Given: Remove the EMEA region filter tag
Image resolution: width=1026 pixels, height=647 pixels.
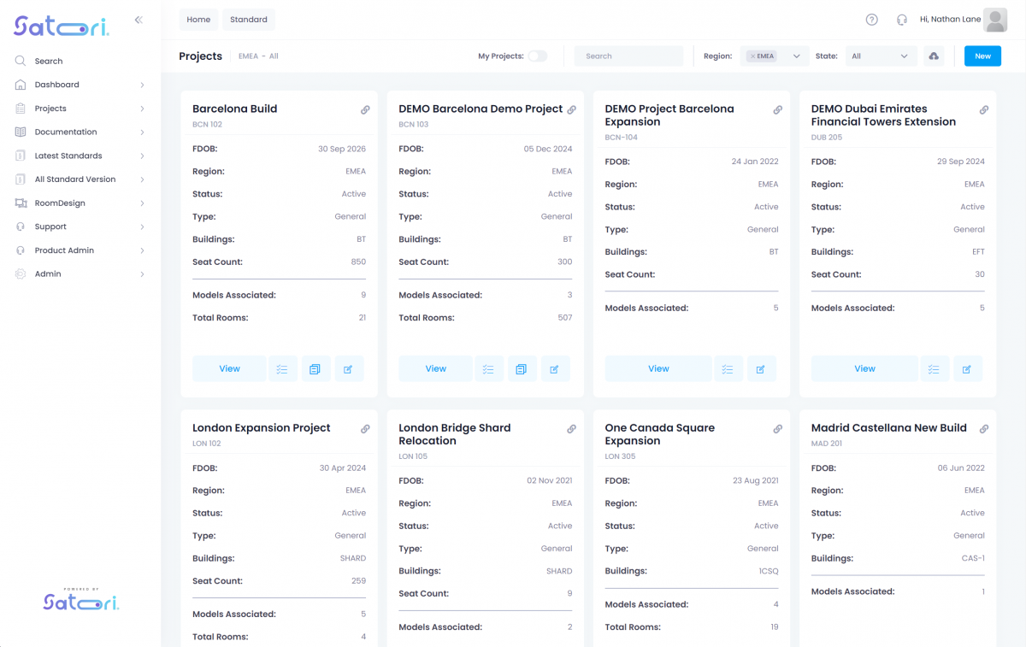Looking at the screenshot, I should point(752,56).
